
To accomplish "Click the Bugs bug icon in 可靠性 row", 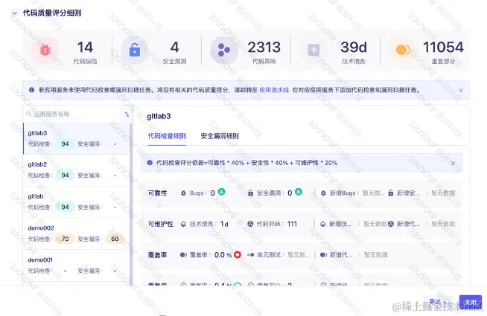I will pyautogui.click(x=183, y=193).
